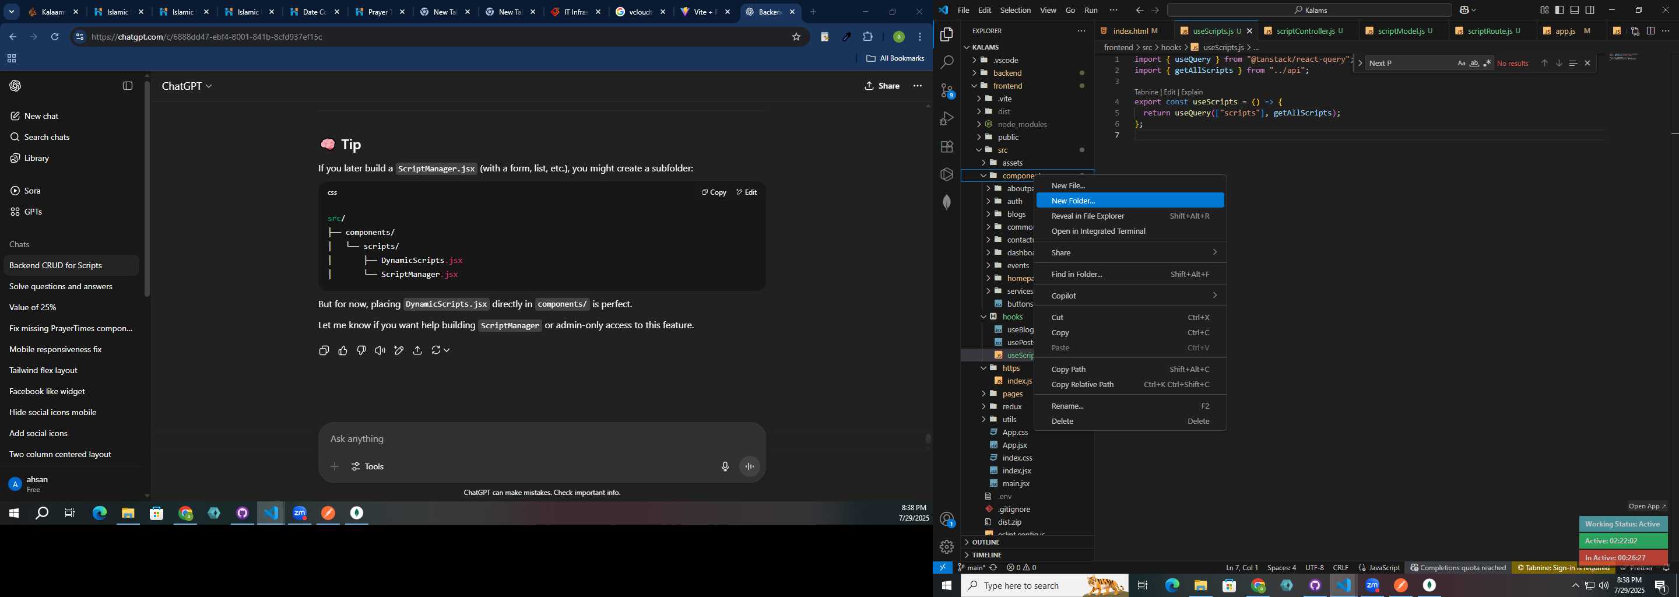Click the Share button in ChatGPT header
Screen dimensions: 1679x597
[882, 86]
